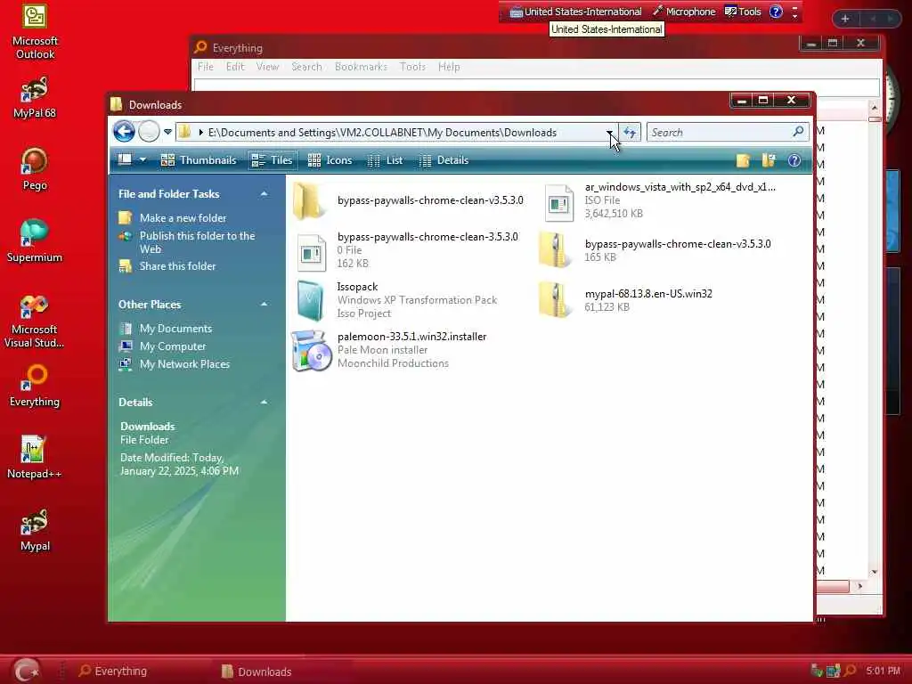Open Microsoft Visual Studio desktop shortcut
The width and height of the screenshot is (912, 684).
35,322
